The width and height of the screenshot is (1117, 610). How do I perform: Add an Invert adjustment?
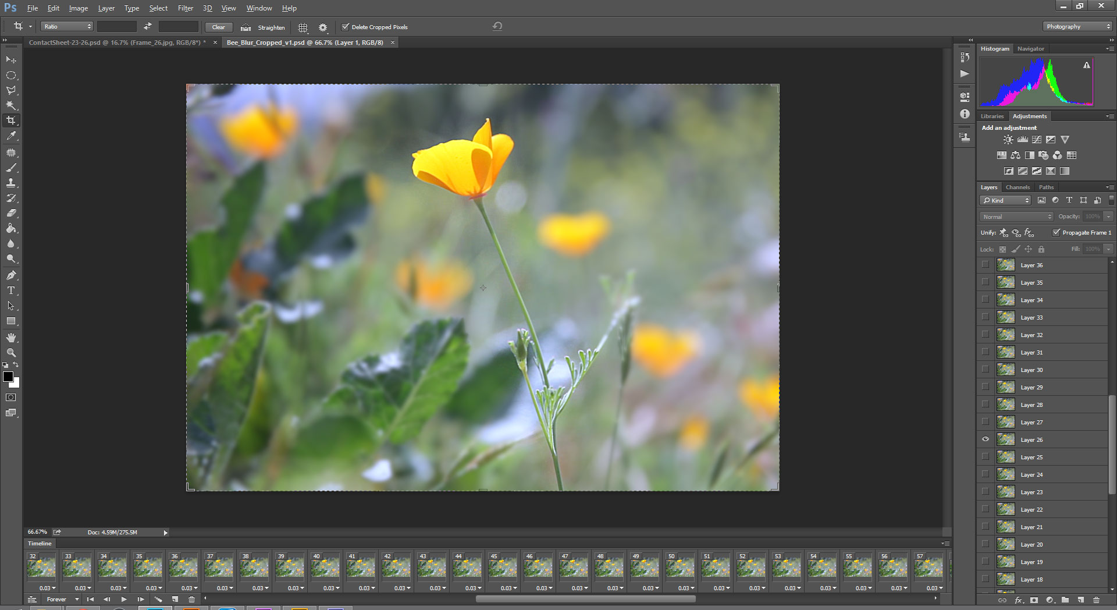point(1008,171)
